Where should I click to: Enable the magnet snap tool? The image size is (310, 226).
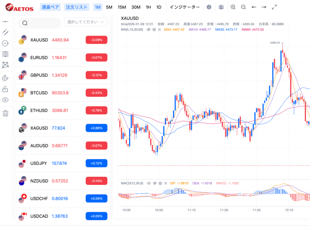click(x=5, y=78)
